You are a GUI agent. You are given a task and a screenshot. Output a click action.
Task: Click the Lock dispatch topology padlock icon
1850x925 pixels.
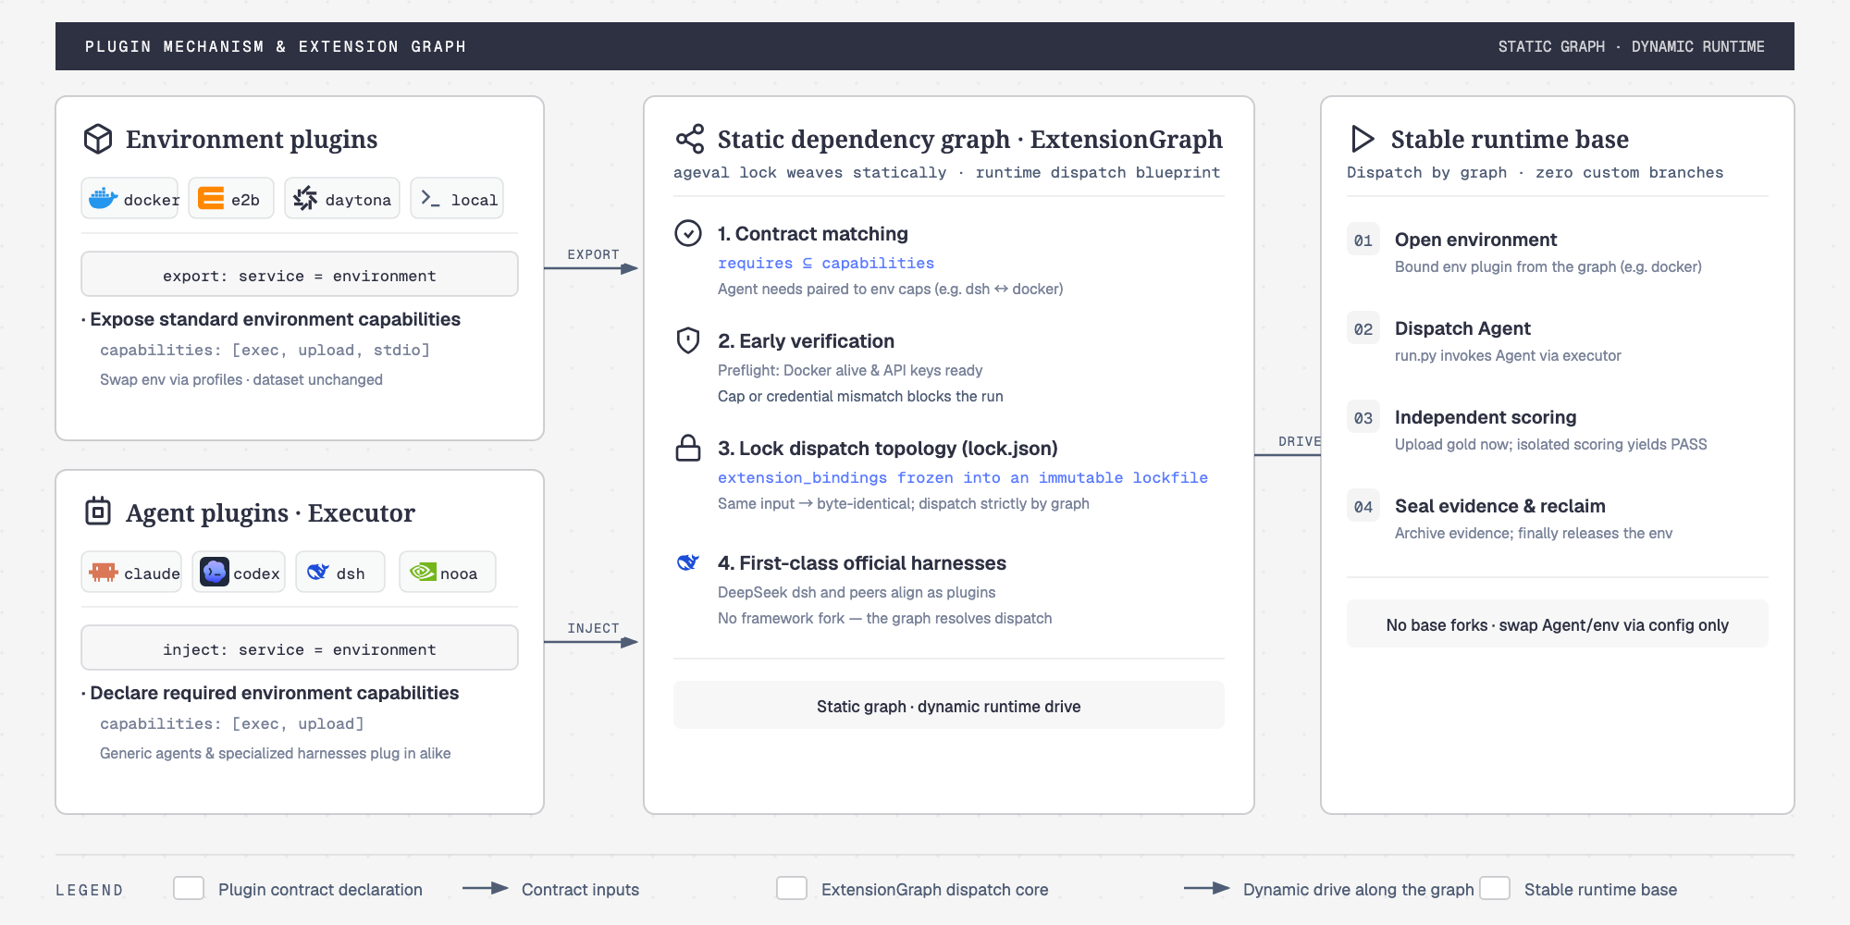[x=688, y=448]
